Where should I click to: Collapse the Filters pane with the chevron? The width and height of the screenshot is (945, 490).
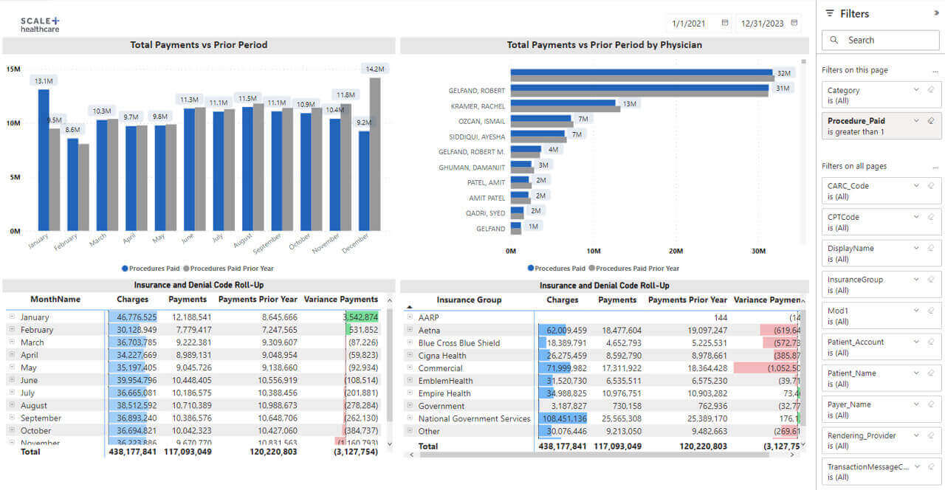pyautogui.click(x=937, y=13)
